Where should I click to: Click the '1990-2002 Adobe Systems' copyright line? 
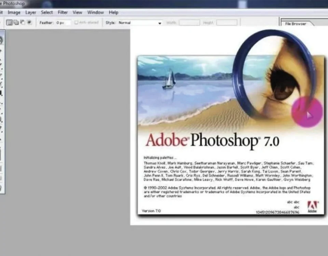[x=227, y=188]
